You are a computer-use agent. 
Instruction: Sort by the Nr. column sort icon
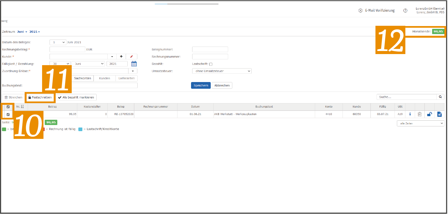click(22, 106)
